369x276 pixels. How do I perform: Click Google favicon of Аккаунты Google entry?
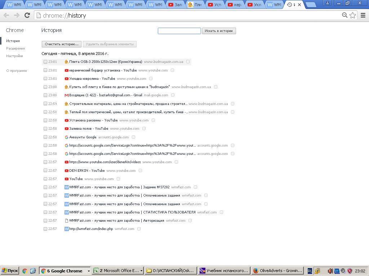pos(66,137)
